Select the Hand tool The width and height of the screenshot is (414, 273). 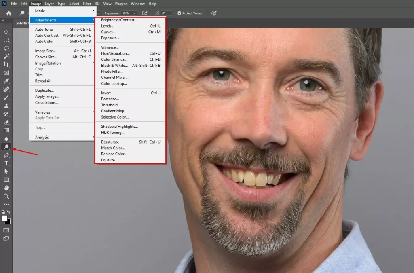click(6, 187)
